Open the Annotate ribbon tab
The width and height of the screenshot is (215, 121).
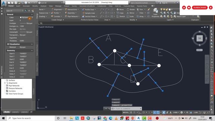pos(26,6)
